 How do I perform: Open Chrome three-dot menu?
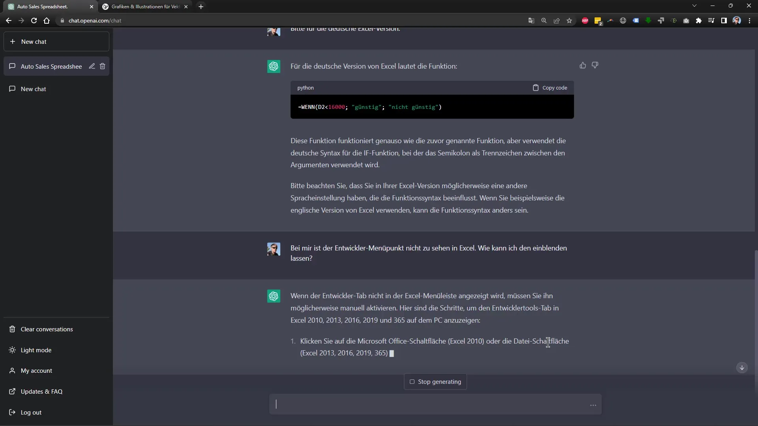click(x=749, y=21)
